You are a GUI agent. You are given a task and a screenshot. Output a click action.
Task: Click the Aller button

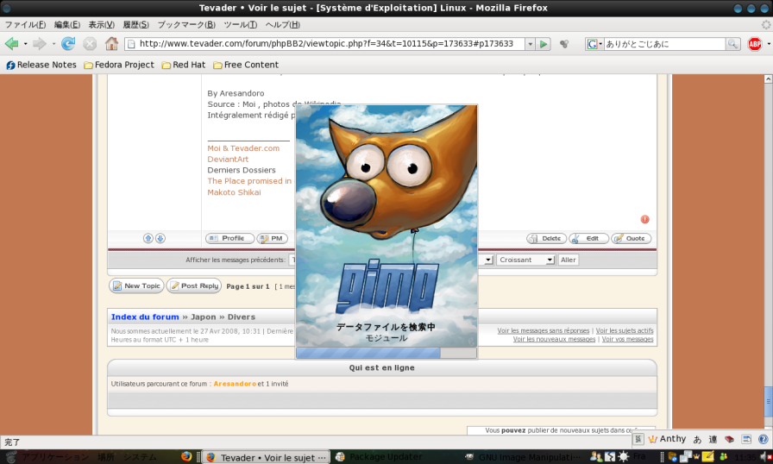coord(568,260)
